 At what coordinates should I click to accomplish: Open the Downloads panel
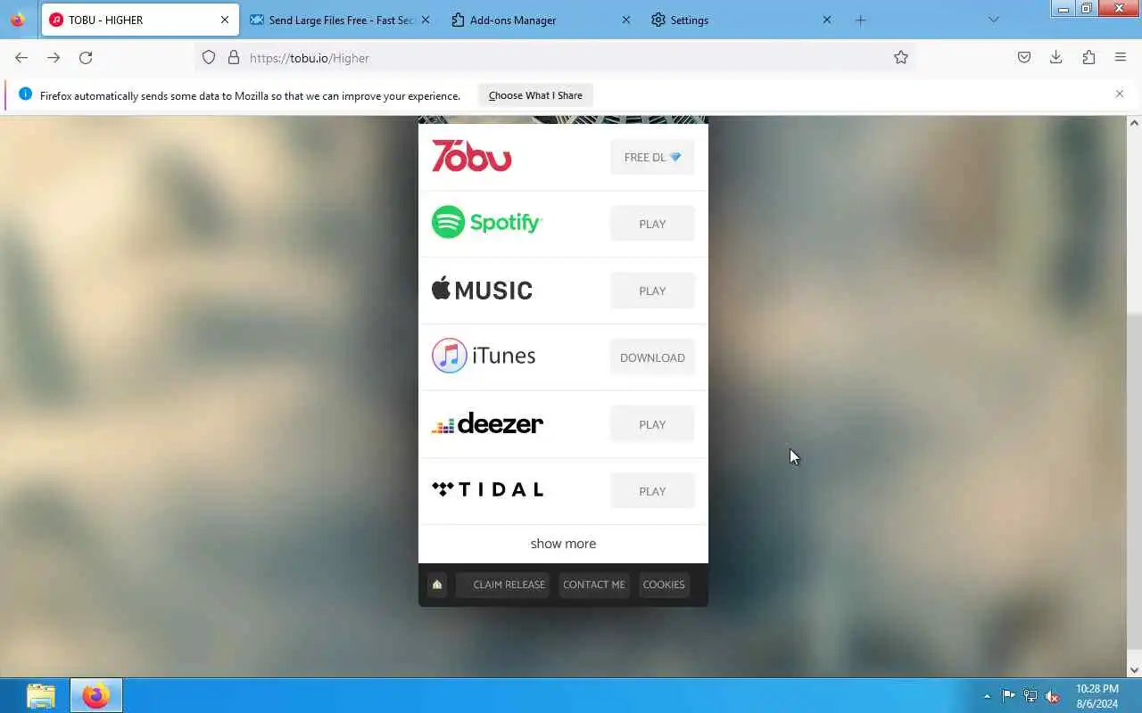pyautogui.click(x=1056, y=58)
